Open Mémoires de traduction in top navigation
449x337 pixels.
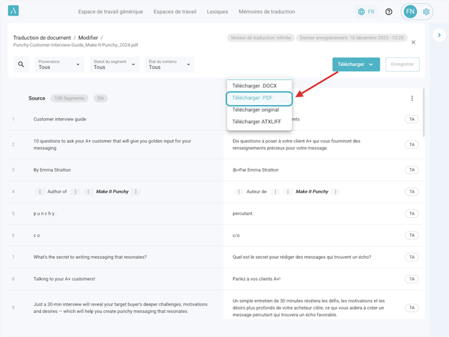click(x=266, y=12)
